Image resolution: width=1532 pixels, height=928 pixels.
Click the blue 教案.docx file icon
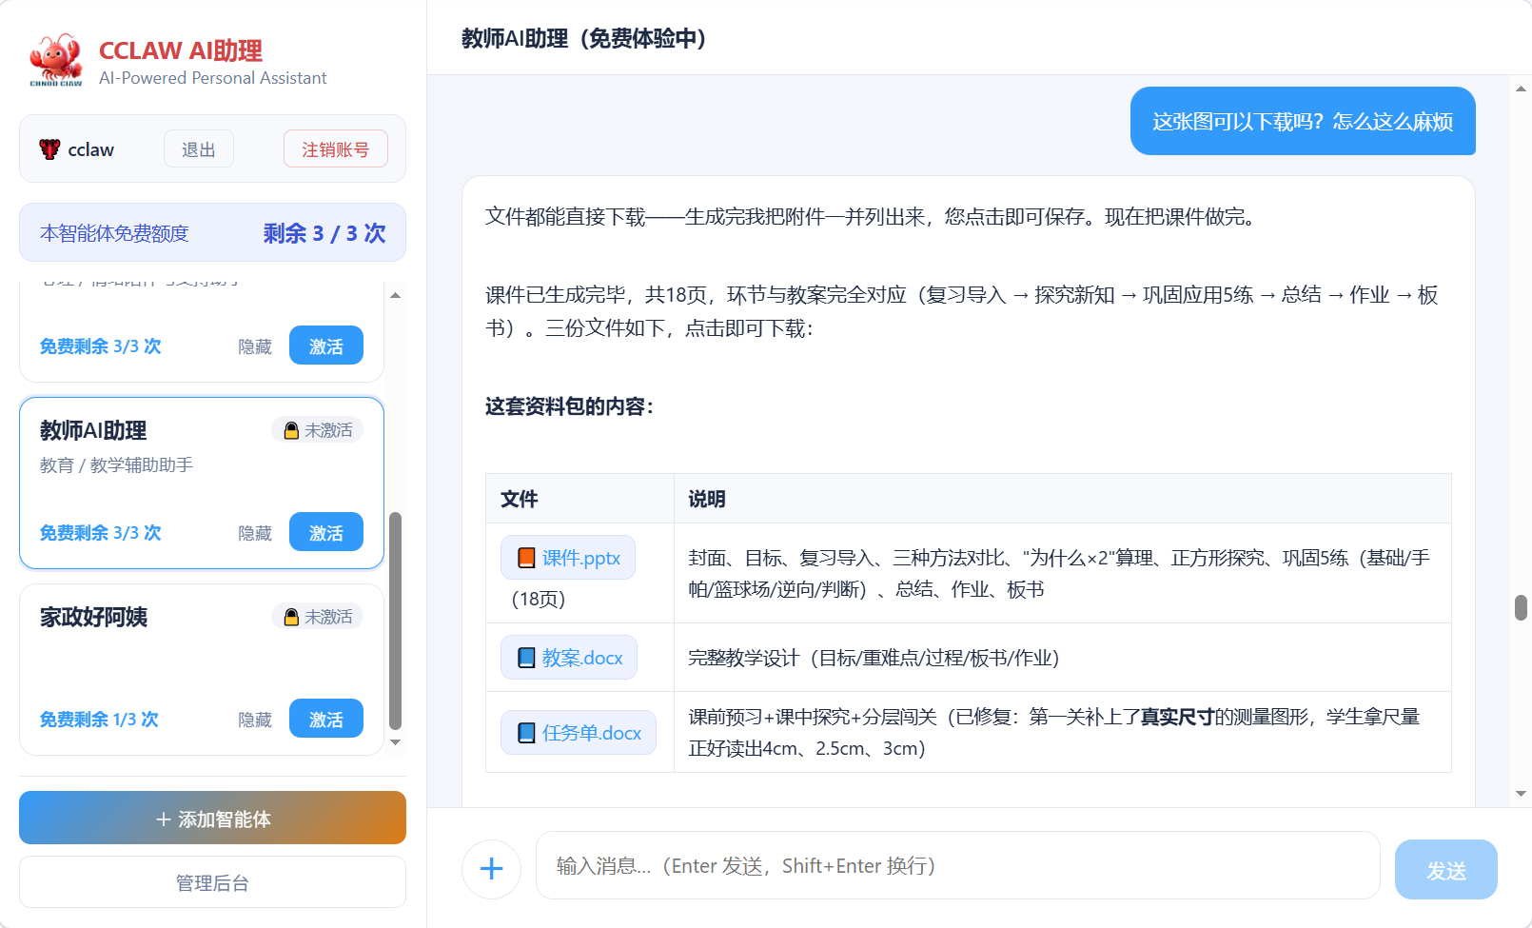pos(526,658)
